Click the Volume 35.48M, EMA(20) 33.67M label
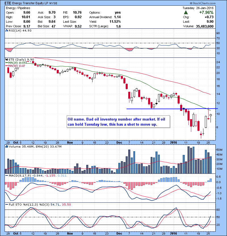The width and height of the screenshot is (227, 236). click(35, 146)
